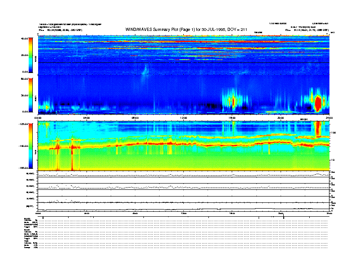This screenshot has height=274, width=355.
Task: Click the WIND/WAVES Summary Plot title
Action: coord(186,30)
